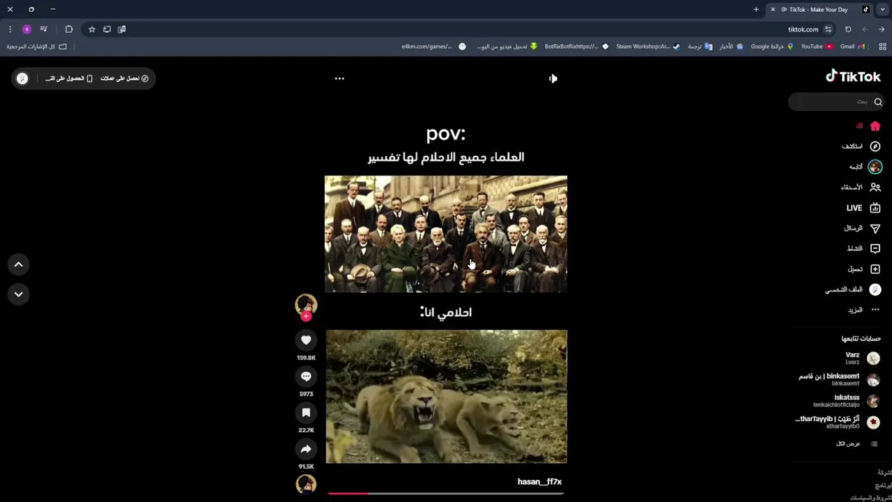Open the Chrome apps grid icon

pos(882,47)
